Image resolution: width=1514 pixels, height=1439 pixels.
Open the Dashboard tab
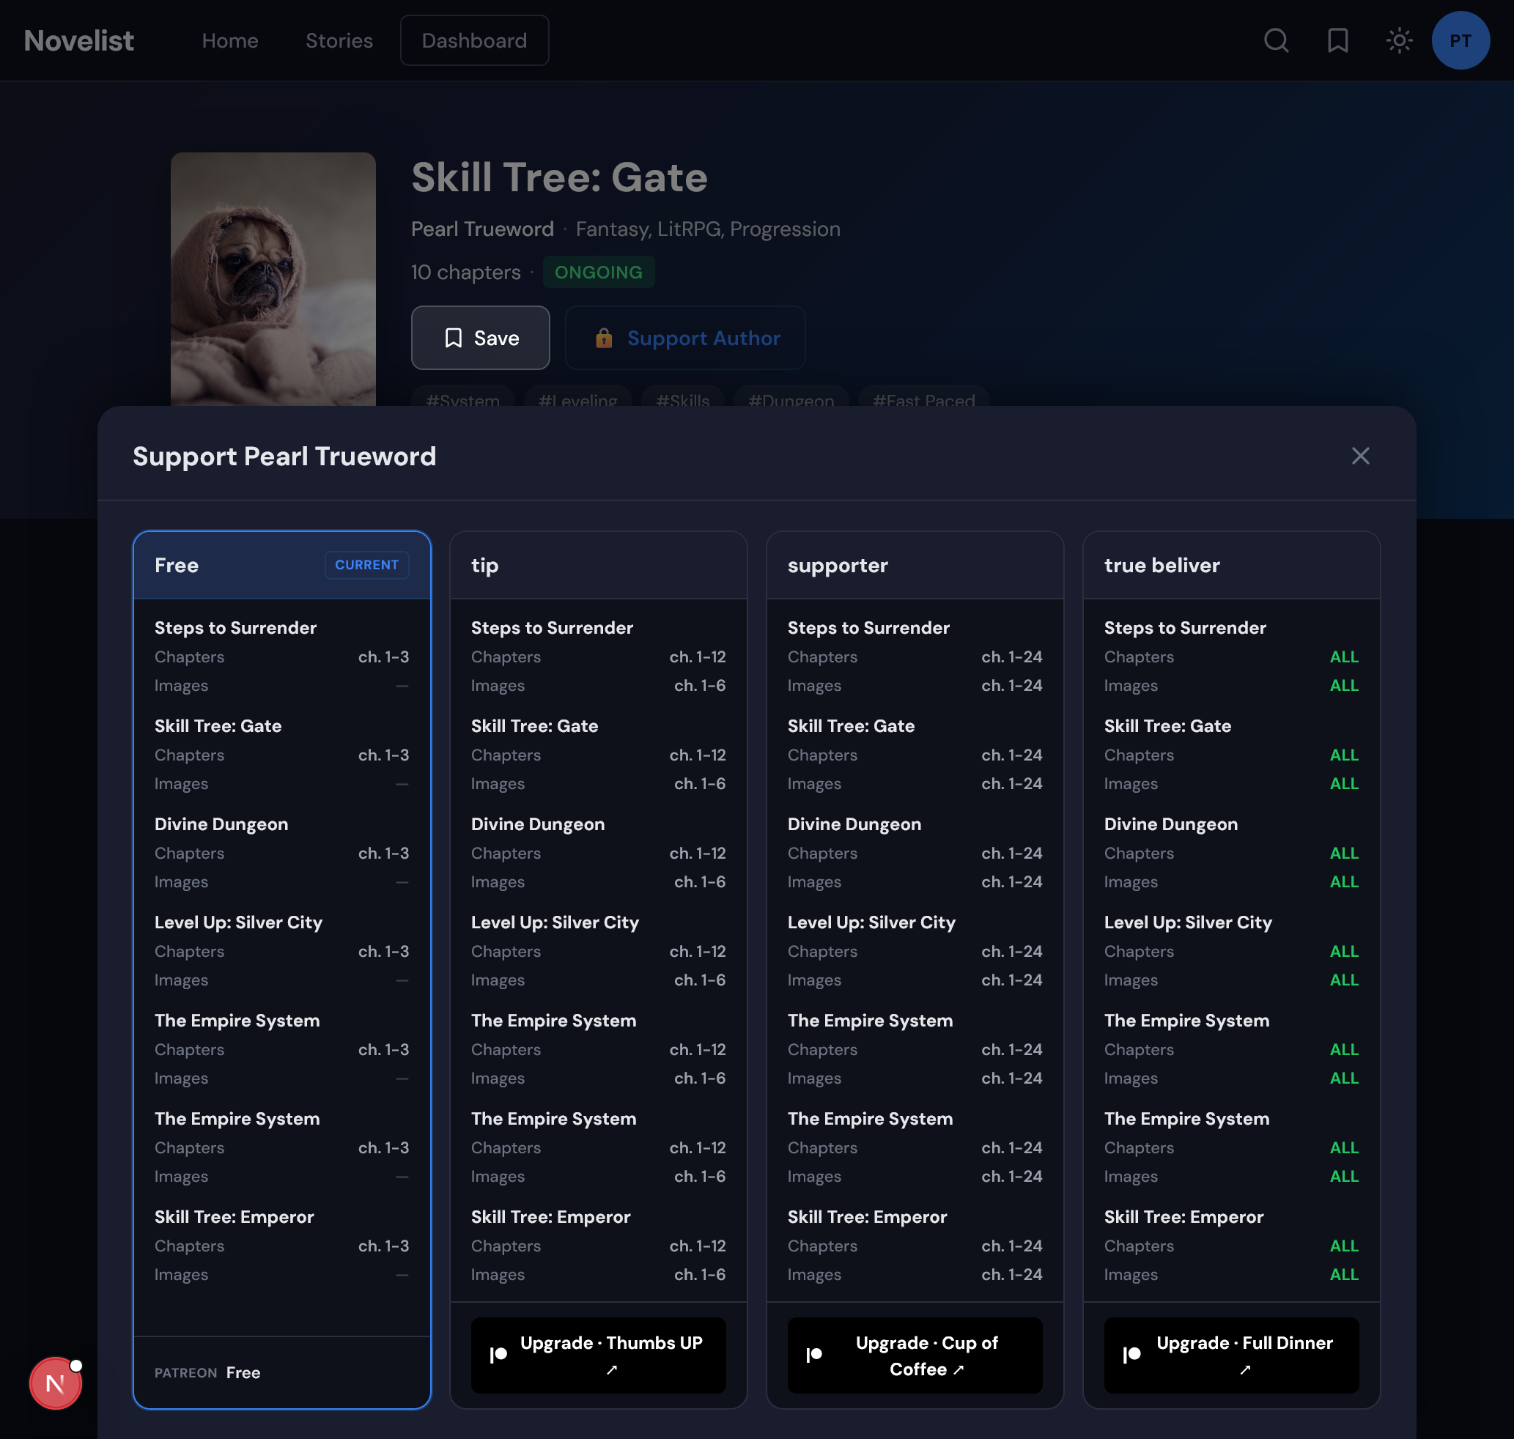tap(474, 40)
